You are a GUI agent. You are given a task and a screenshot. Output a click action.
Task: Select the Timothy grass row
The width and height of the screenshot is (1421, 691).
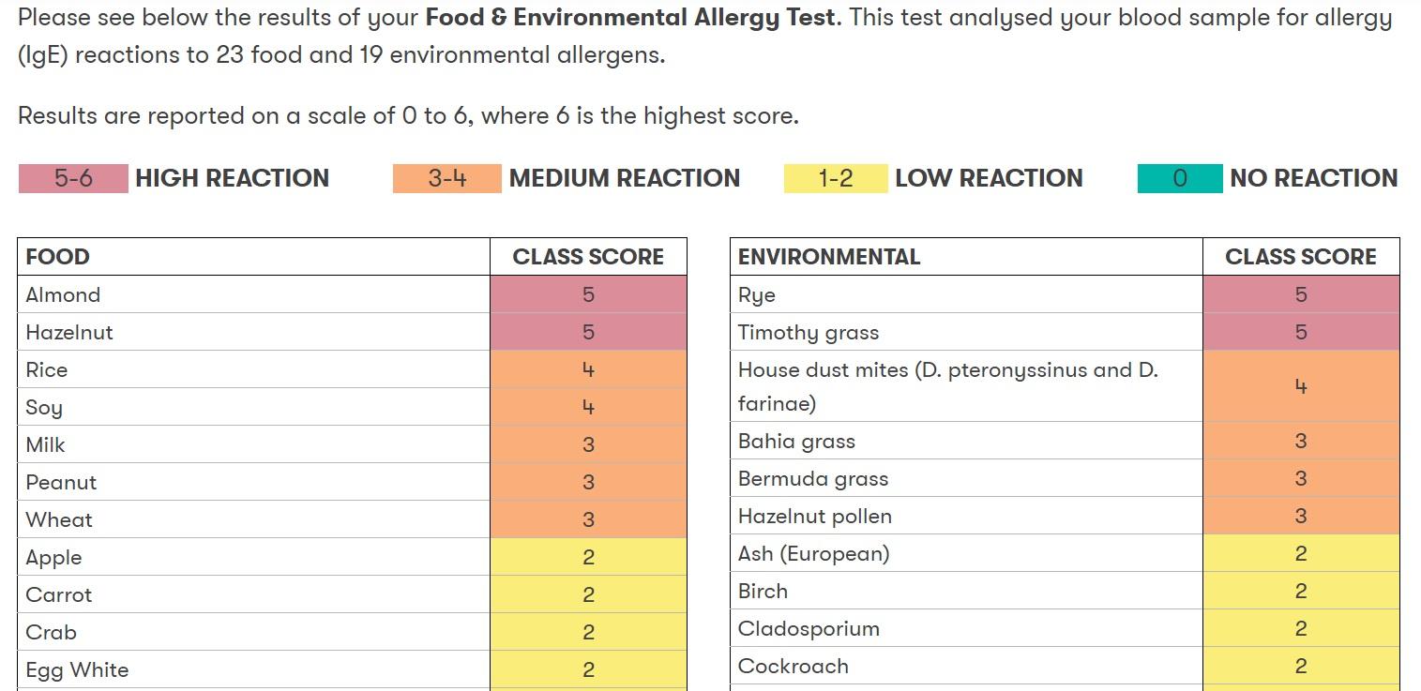point(1065,332)
